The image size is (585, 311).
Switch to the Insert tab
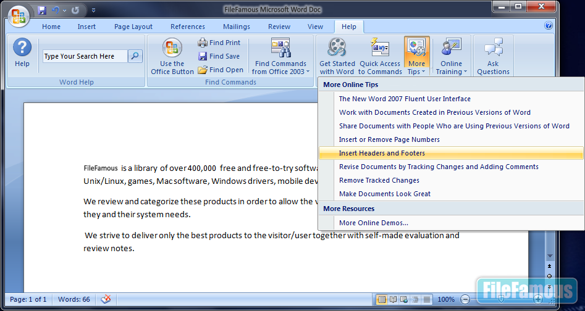86,27
